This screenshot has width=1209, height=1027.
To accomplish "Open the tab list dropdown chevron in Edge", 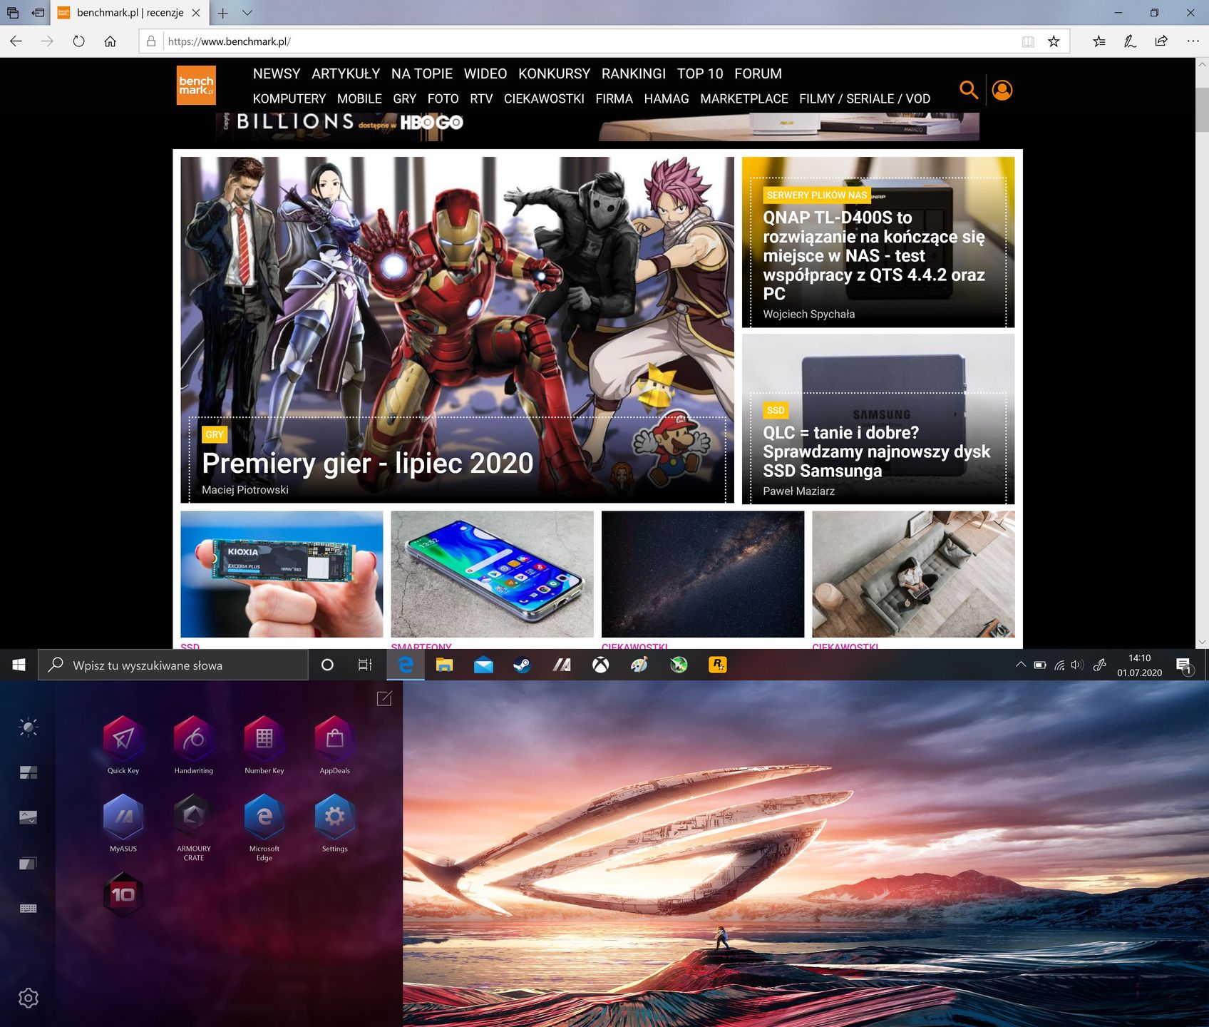I will point(247,13).
